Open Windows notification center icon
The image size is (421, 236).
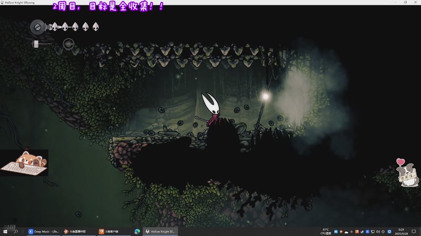click(x=414, y=231)
